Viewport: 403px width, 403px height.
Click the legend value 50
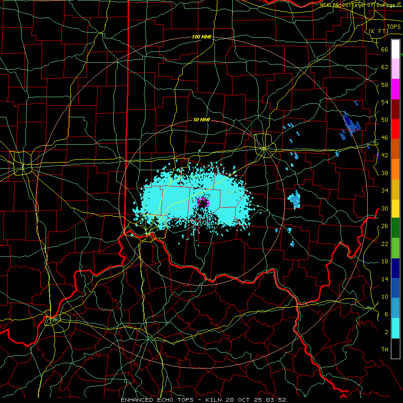tap(385, 120)
